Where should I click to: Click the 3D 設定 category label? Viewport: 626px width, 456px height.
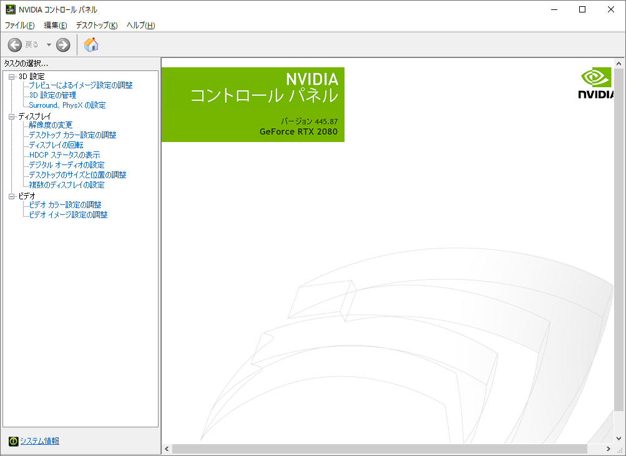coord(32,77)
